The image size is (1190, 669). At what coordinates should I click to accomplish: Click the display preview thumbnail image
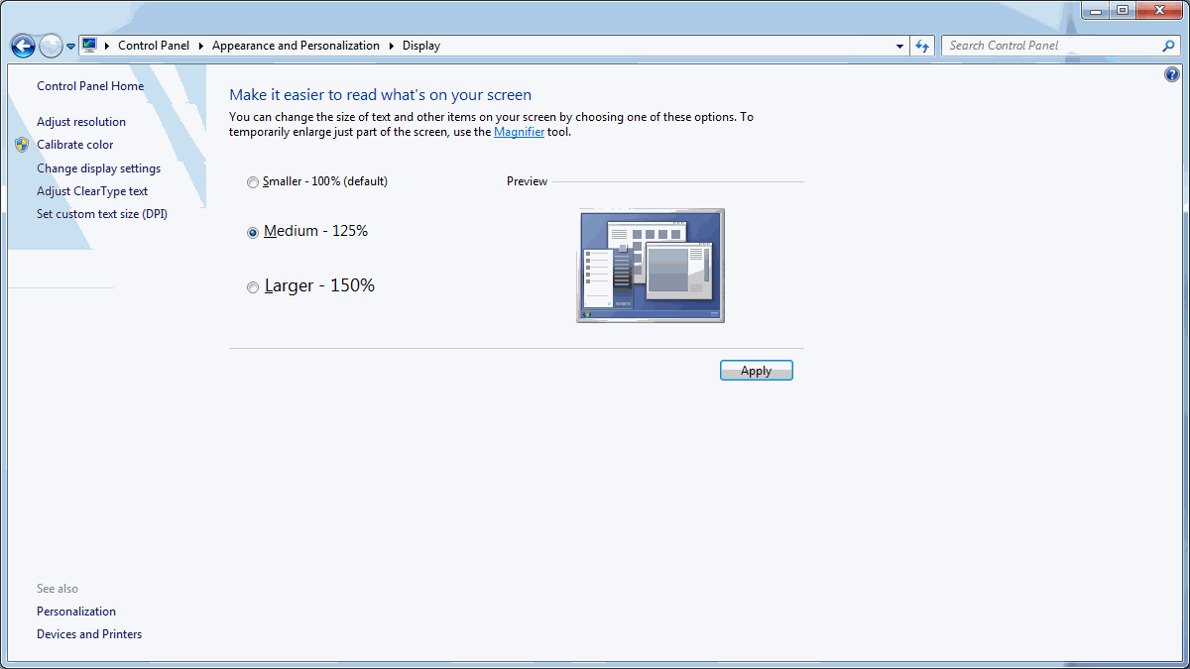click(x=651, y=266)
